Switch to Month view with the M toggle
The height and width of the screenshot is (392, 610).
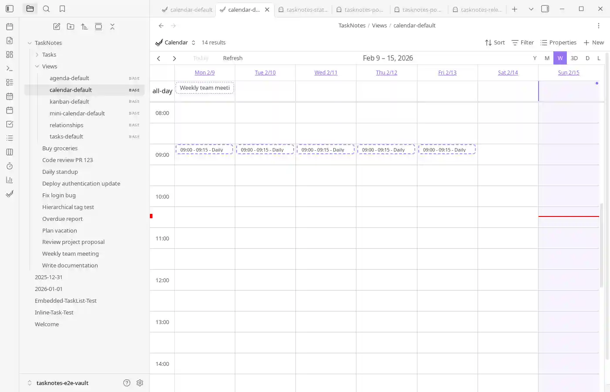(547, 58)
